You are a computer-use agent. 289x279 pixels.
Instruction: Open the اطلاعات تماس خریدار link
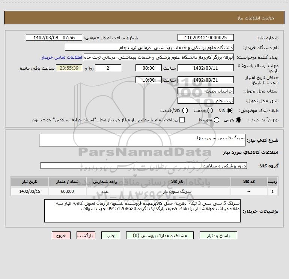tap(62, 57)
